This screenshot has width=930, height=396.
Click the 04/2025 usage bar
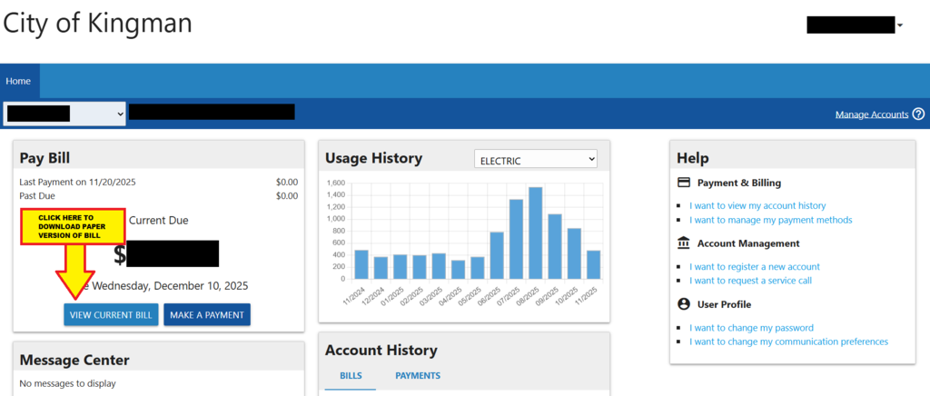tap(458, 270)
